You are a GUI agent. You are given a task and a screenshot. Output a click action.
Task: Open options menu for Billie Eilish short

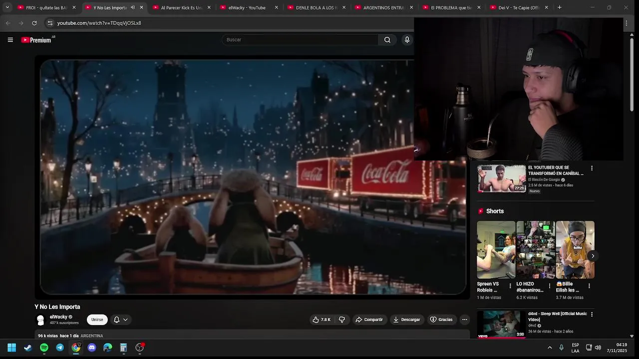coord(589,286)
